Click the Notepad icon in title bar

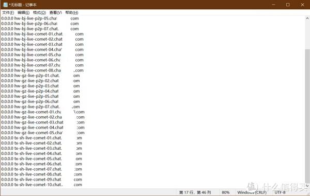point(5,5)
